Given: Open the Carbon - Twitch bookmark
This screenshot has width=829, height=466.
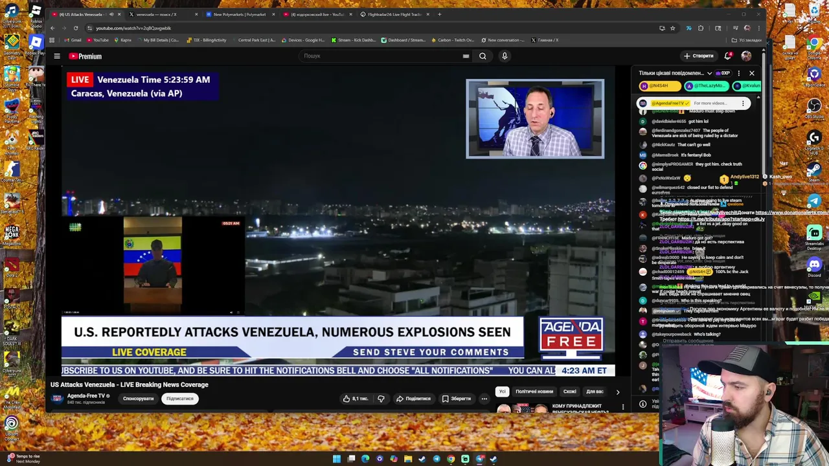Looking at the screenshot, I should 453,40.
